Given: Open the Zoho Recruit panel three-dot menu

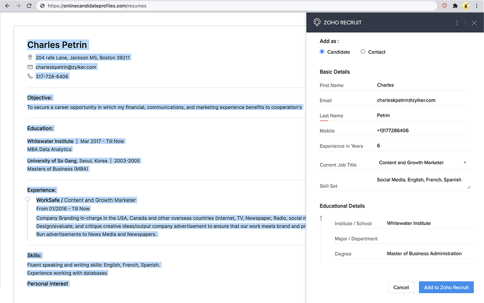Looking at the screenshot, I should (457, 22).
